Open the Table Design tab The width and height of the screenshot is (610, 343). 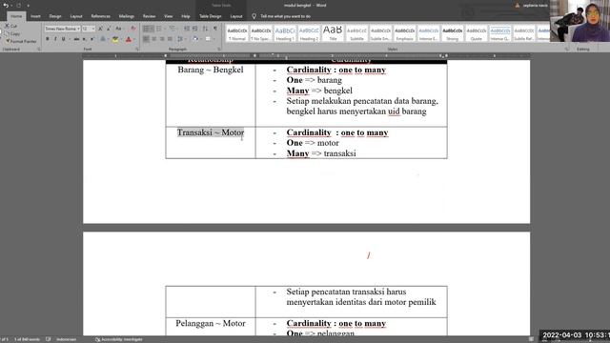(x=210, y=16)
